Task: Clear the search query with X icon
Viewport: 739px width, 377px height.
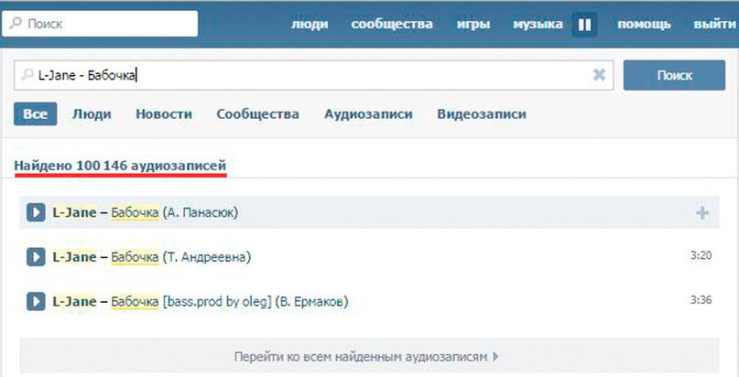Action: point(599,74)
